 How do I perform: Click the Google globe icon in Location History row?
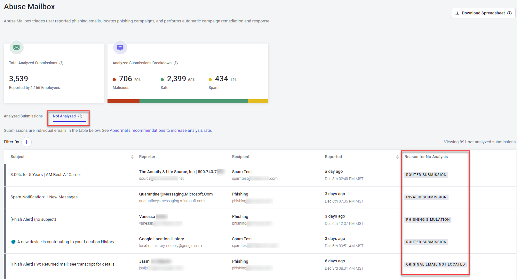pyautogui.click(x=13, y=242)
